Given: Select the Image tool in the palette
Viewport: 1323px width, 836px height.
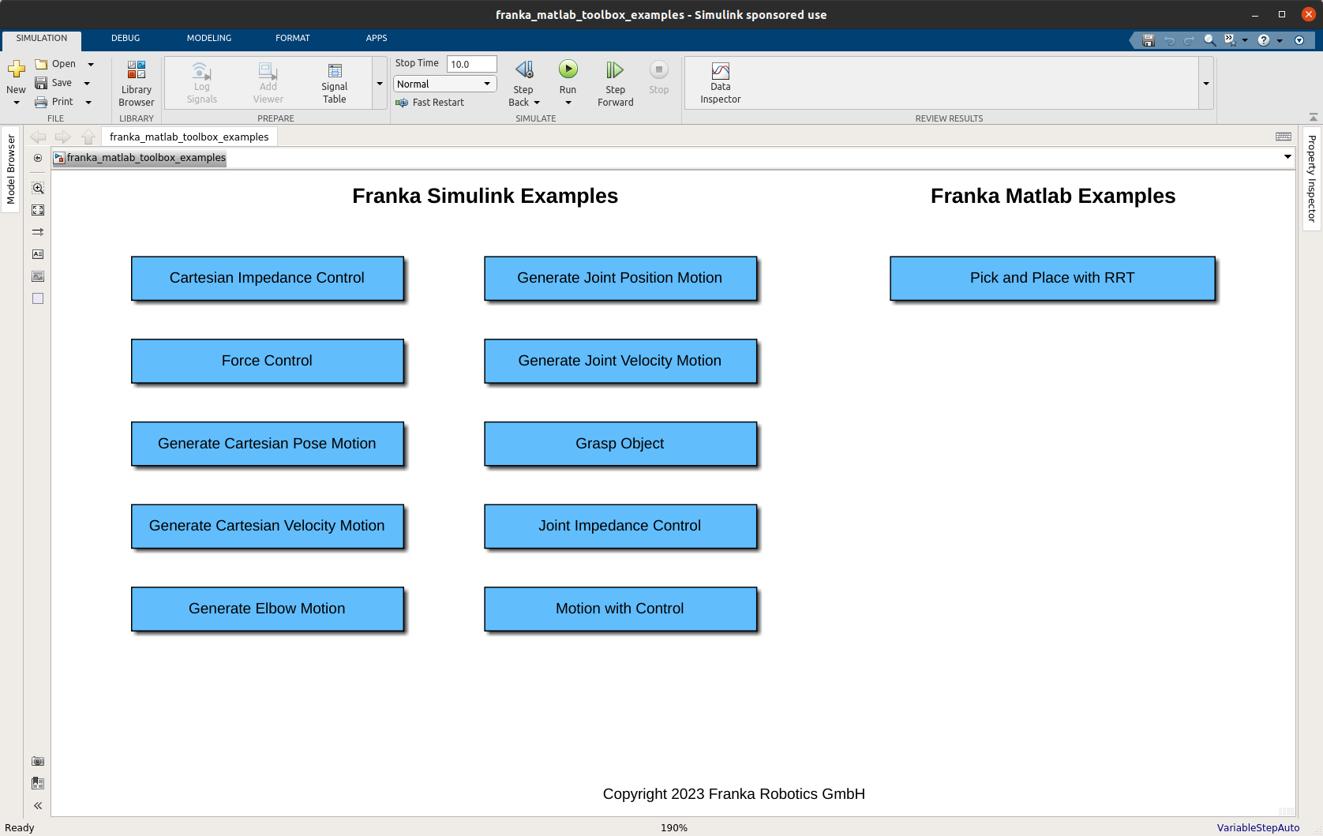Looking at the screenshot, I should tap(38, 276).
